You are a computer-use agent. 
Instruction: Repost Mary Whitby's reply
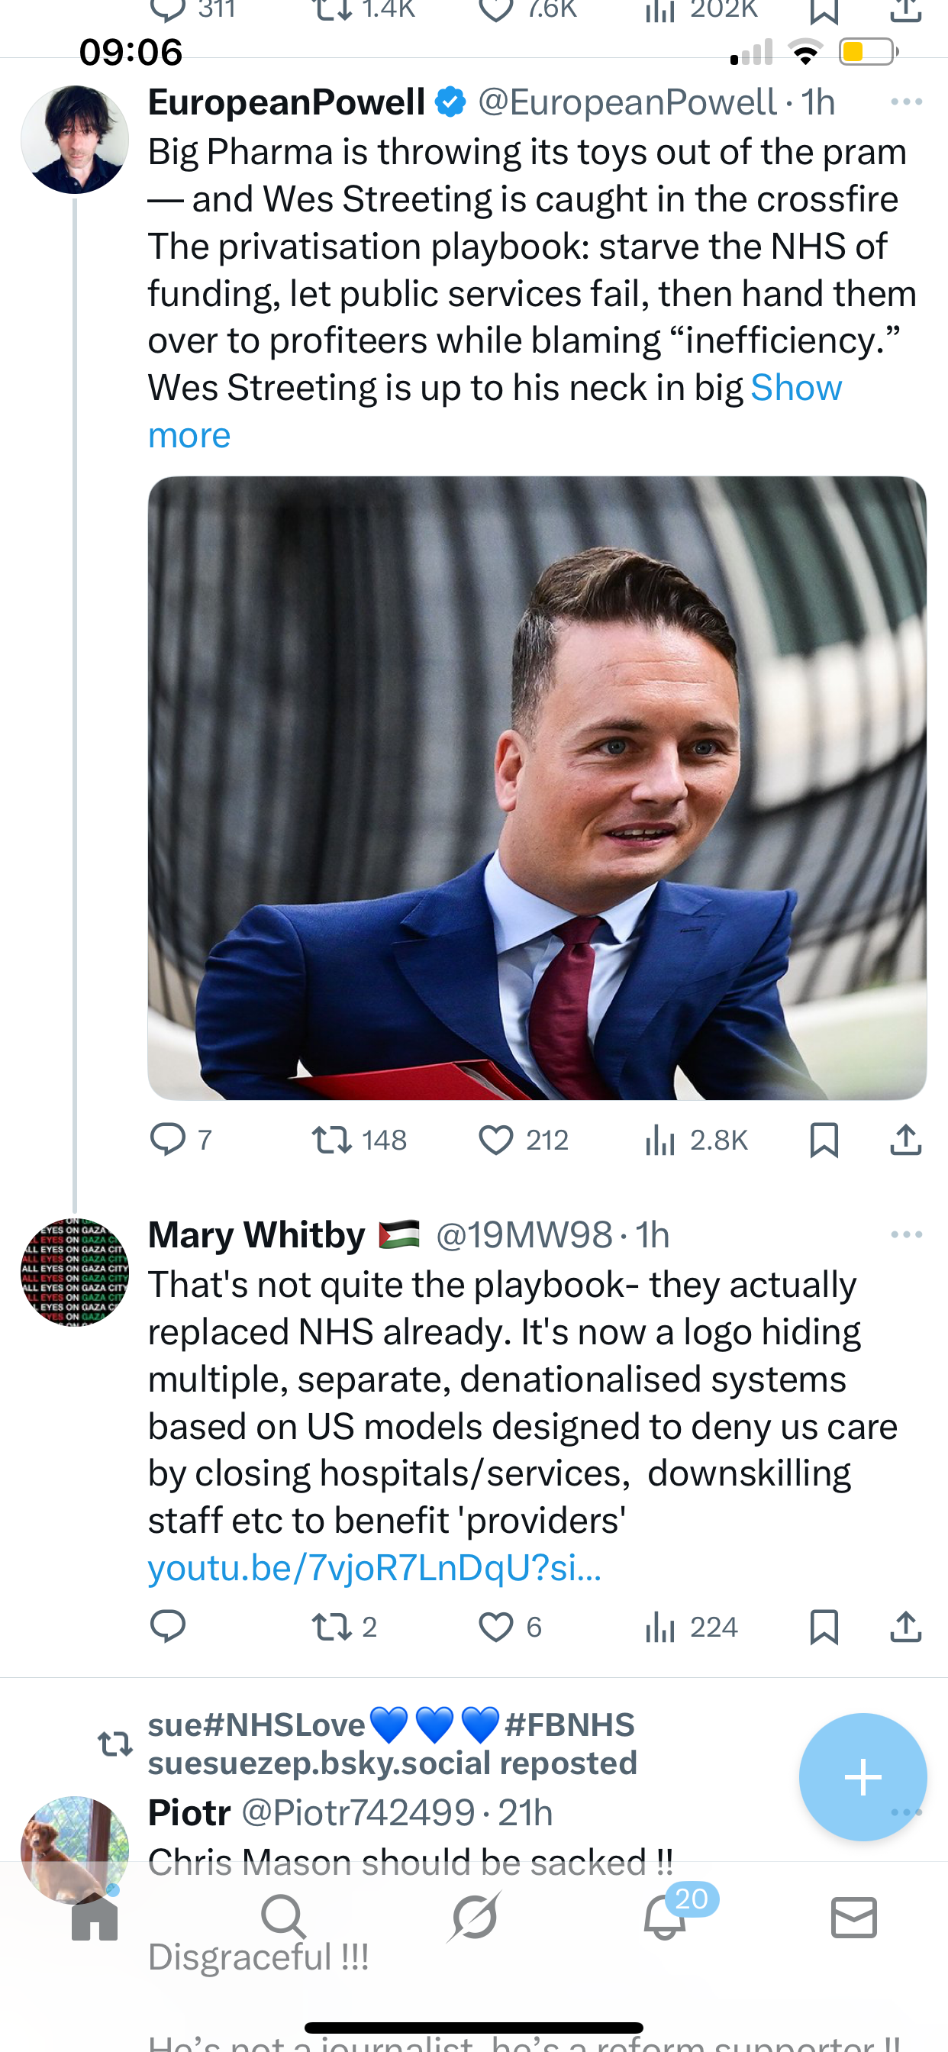point(344,1627)
